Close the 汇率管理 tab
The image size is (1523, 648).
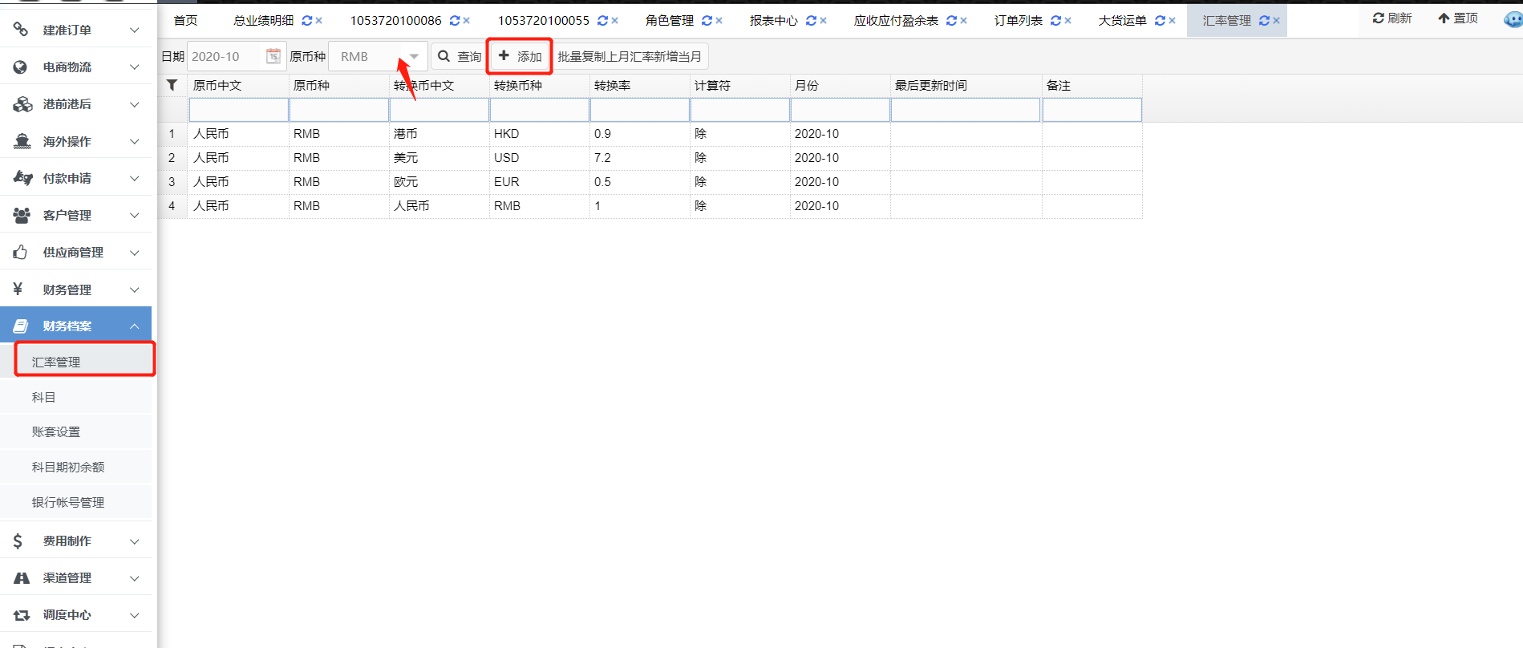(x=1276, y=20)
